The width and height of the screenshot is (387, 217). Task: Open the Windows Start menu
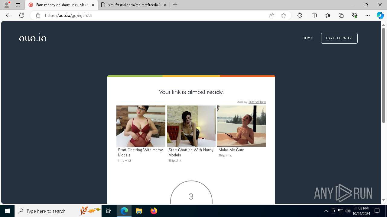(7, 211)
